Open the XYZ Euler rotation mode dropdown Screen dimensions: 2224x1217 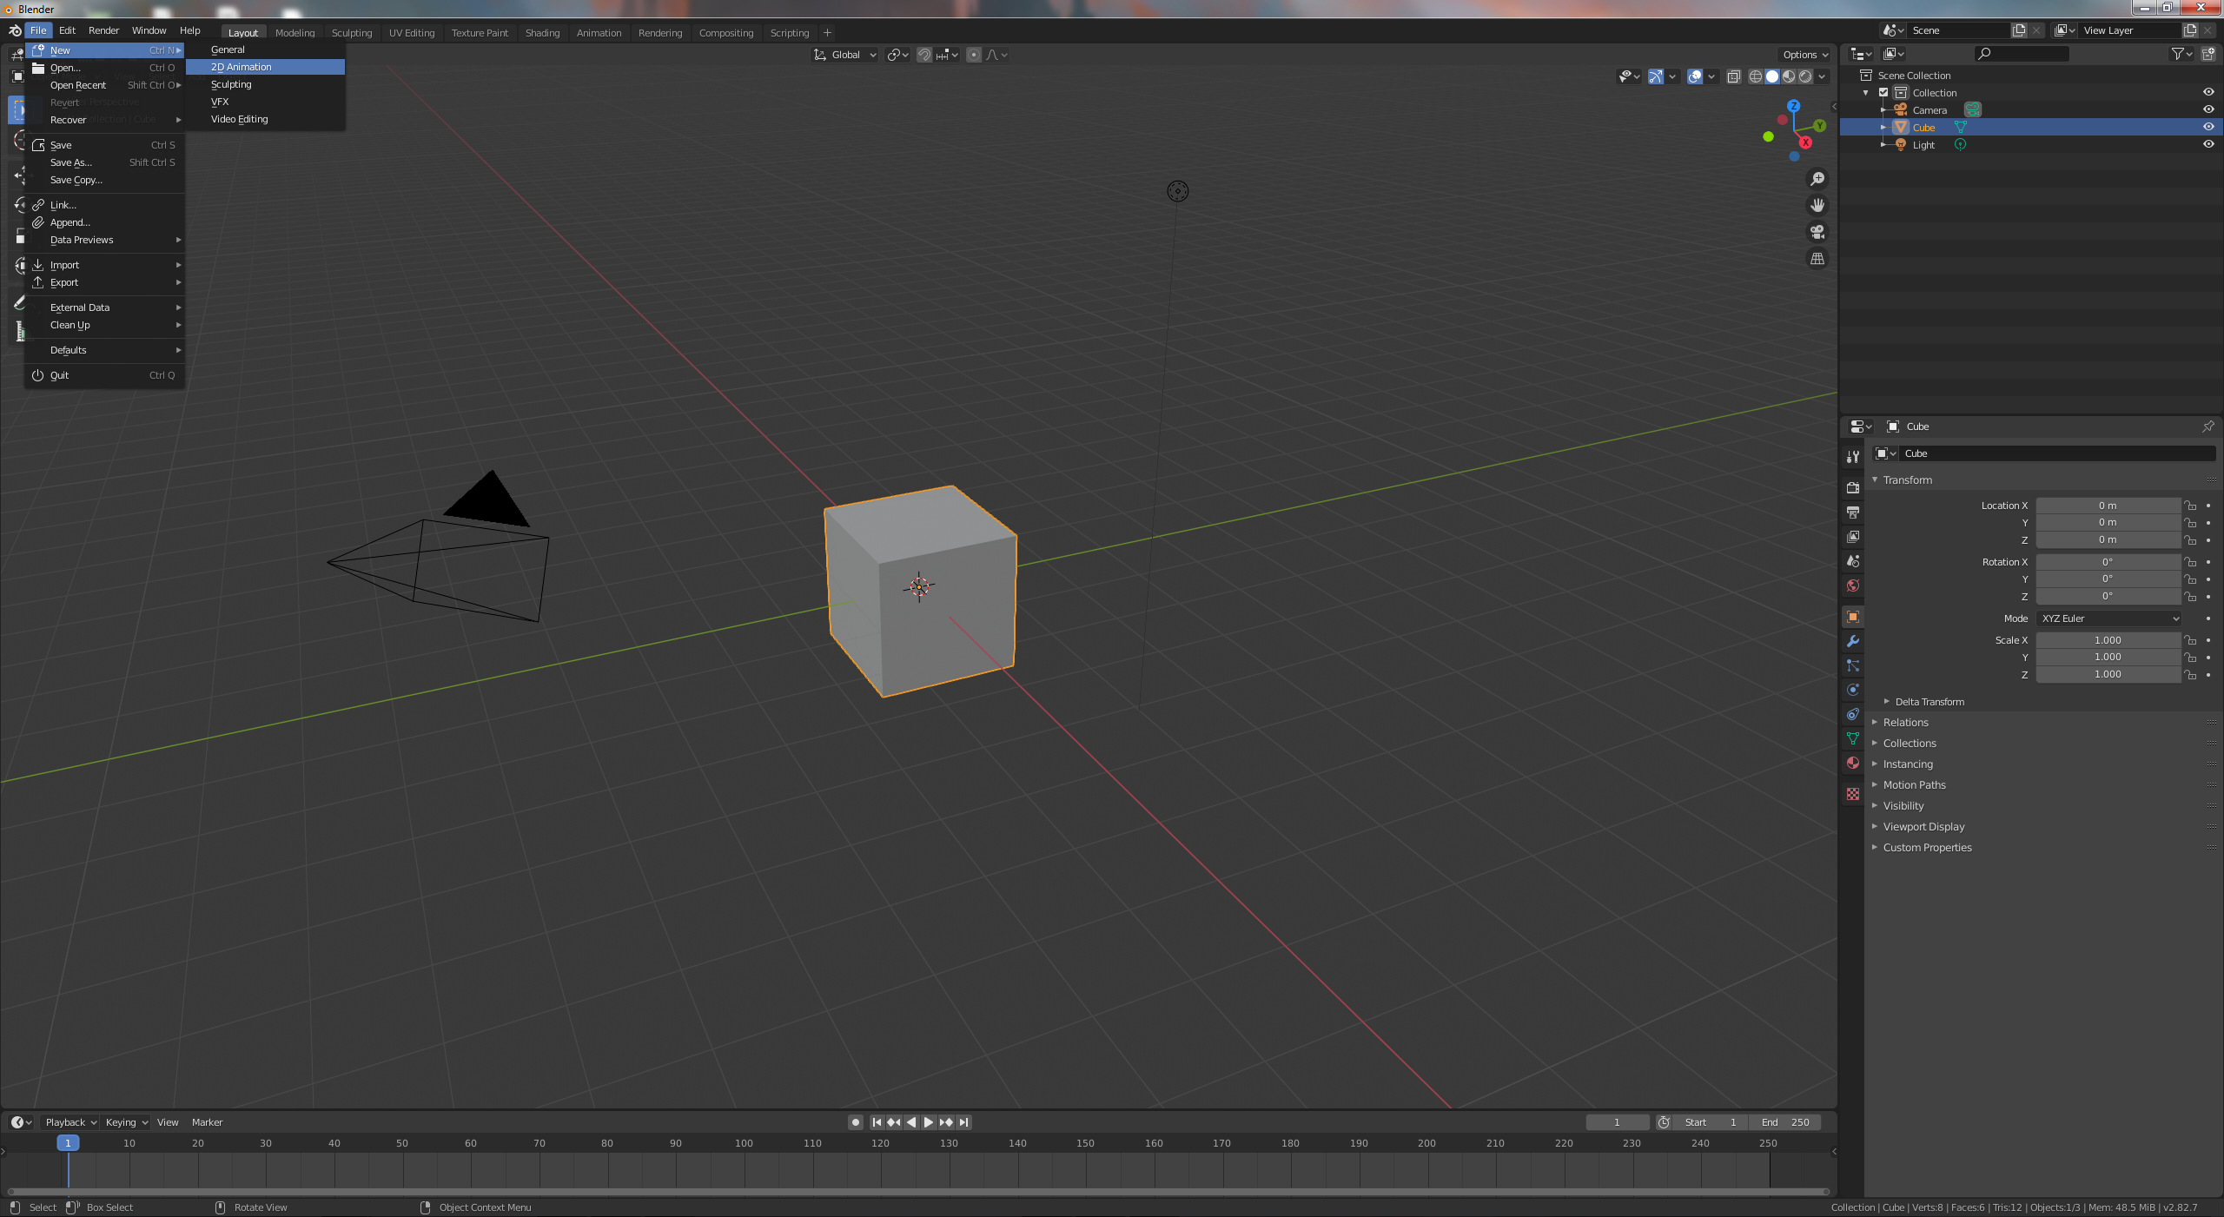[2109, 618]
